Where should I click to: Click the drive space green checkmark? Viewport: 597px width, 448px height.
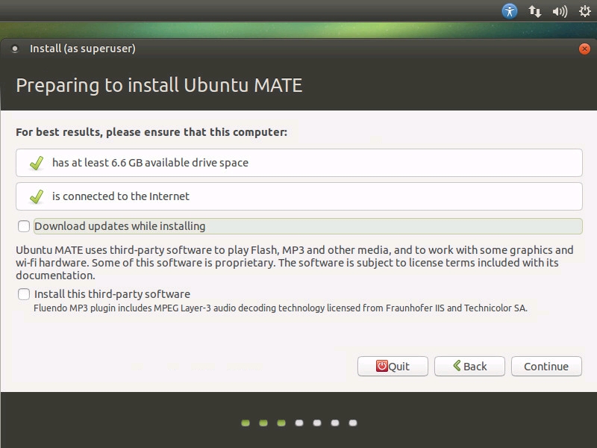click(x=37, y=163)
